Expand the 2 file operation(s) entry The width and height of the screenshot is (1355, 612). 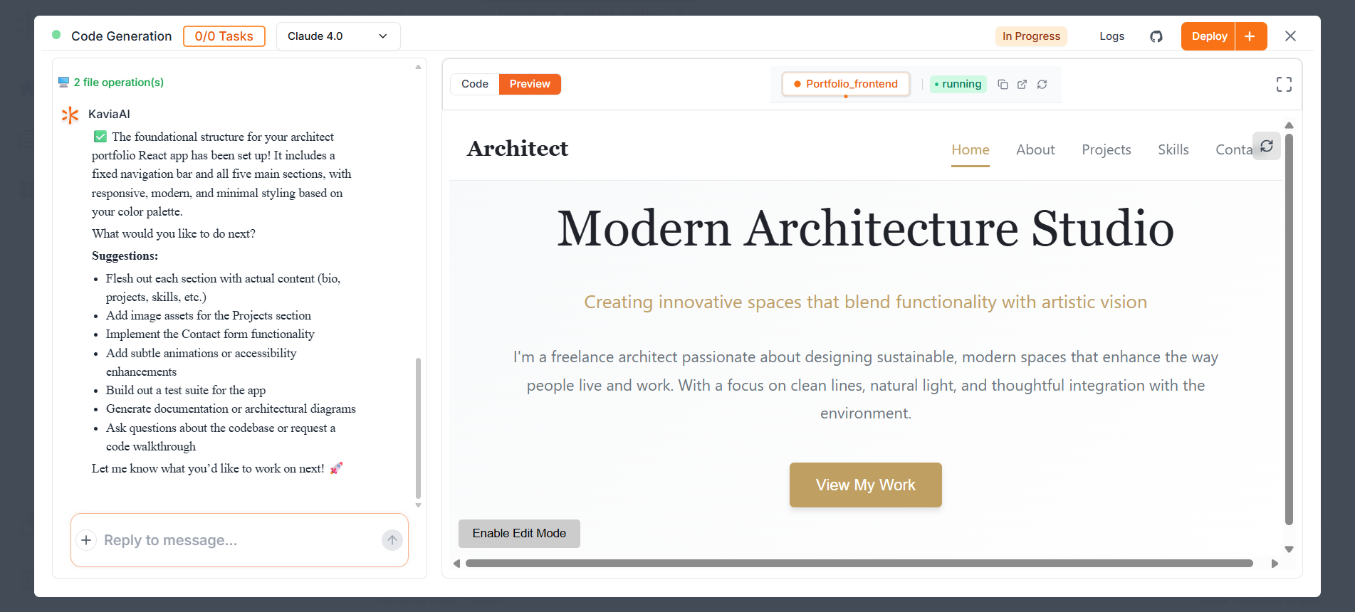[118, 83]
